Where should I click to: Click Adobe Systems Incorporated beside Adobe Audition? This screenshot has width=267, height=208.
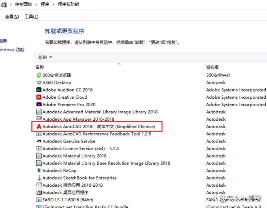pyautogui.click(x=236, y=90)
